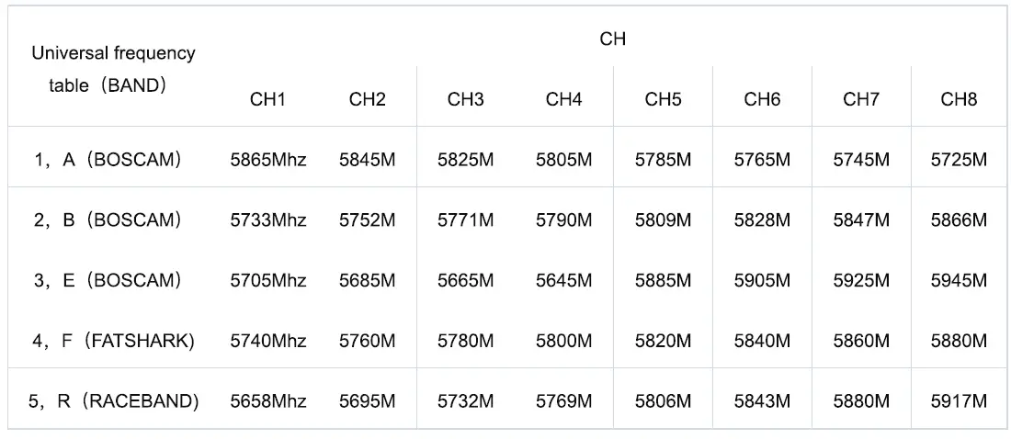
Task: Click the 5865Mhz cell
Action: click(267, 160)
